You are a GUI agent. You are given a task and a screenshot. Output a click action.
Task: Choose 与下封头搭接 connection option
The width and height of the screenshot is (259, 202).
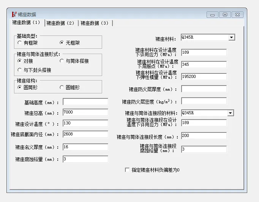(x=20, y=70)
